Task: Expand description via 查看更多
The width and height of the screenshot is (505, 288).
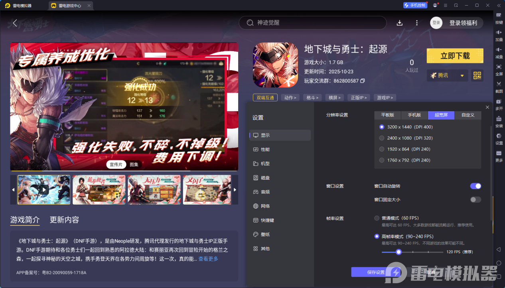Action: click(x=208, y=259)
